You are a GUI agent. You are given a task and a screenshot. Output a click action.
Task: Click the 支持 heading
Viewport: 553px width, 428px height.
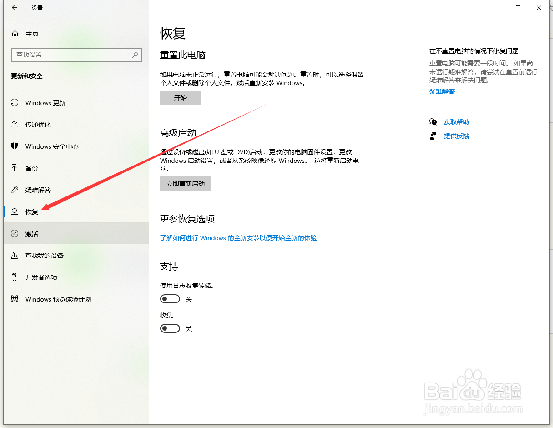169,267
